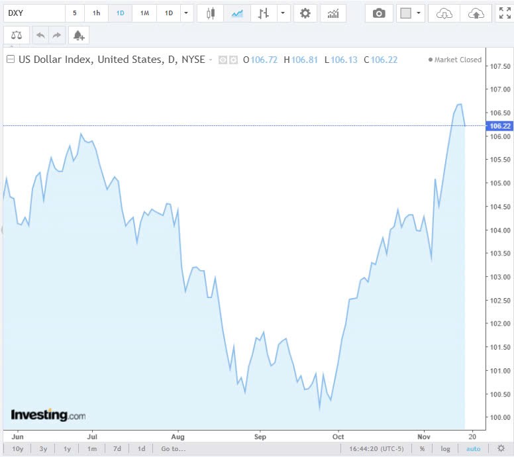This screenshot has width=514, height=457.
Task: Open chart settings gear in top toolbar
Action: coord(305,13)
